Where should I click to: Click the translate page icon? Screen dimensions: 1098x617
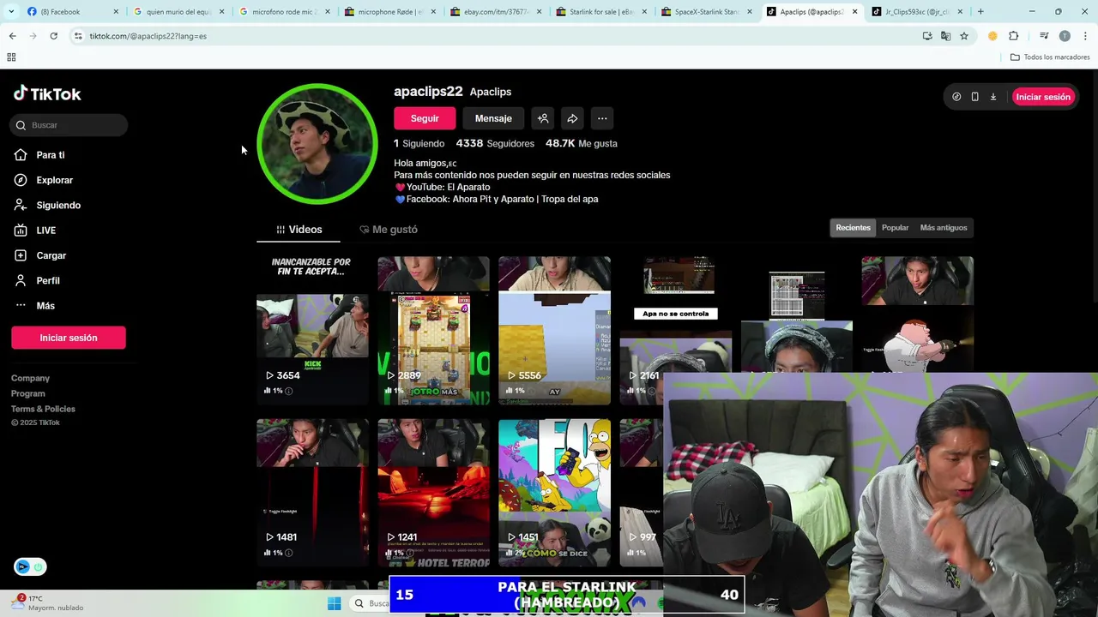(x=945, y=36)
